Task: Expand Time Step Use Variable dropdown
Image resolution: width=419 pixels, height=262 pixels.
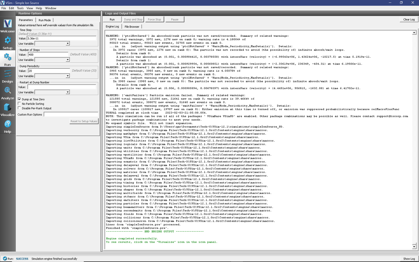Action: click(x=52, y=44)
